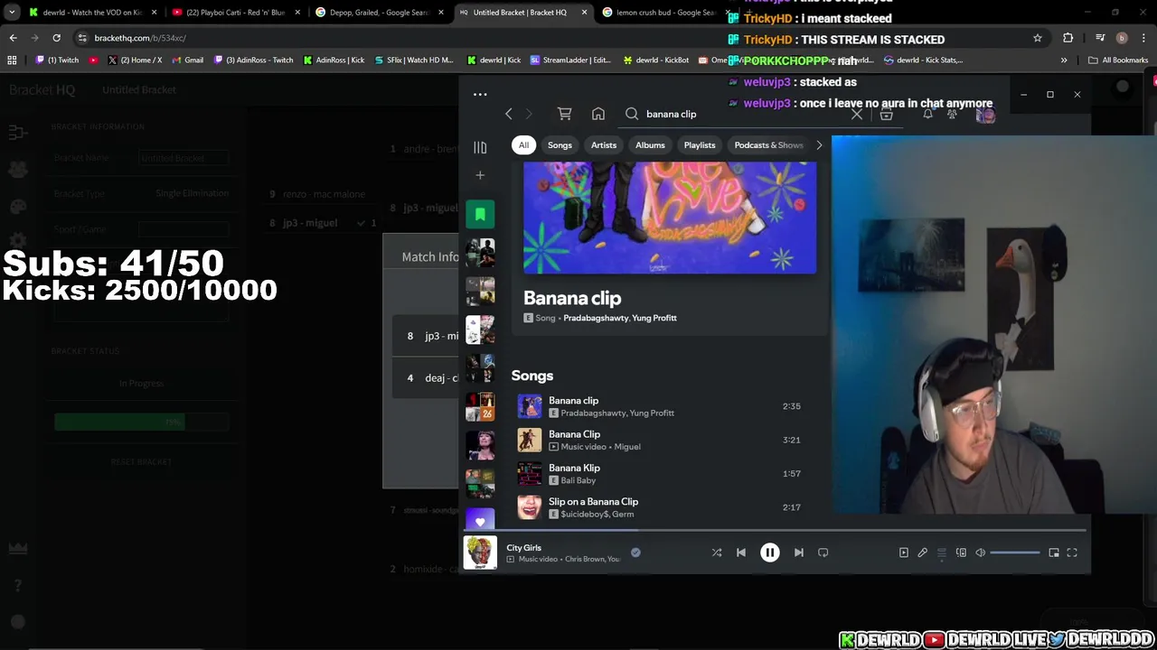Select the Playlists search filter
The image size is (1157, 650).
700,145
